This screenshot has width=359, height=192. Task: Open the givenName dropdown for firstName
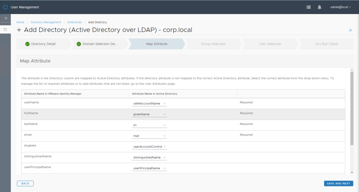click(x=150, y=114)
